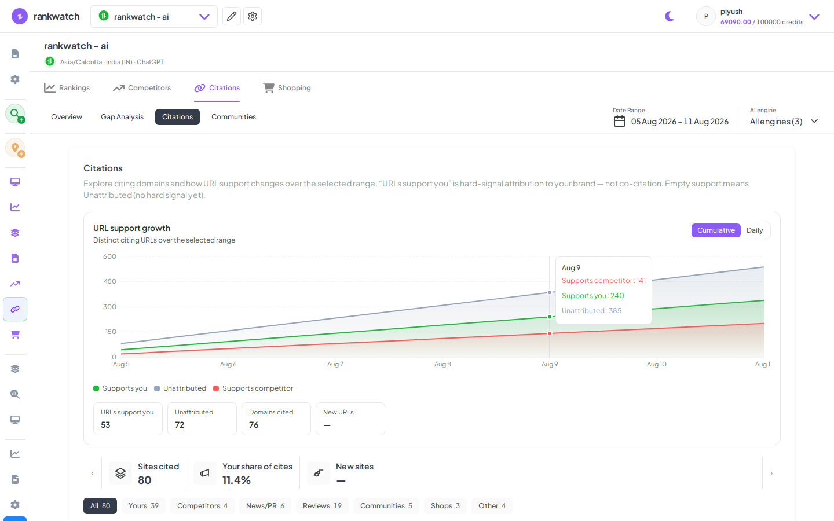Click the Sites cited layers icon
This screenshot has height=521, width=834.
click(x=120, y=473)
